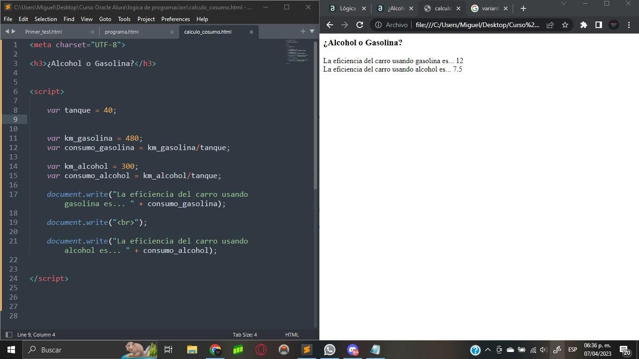Open the View menu
Image resolution: width=639 pixels, height=359 pixels.
(87, 19)
